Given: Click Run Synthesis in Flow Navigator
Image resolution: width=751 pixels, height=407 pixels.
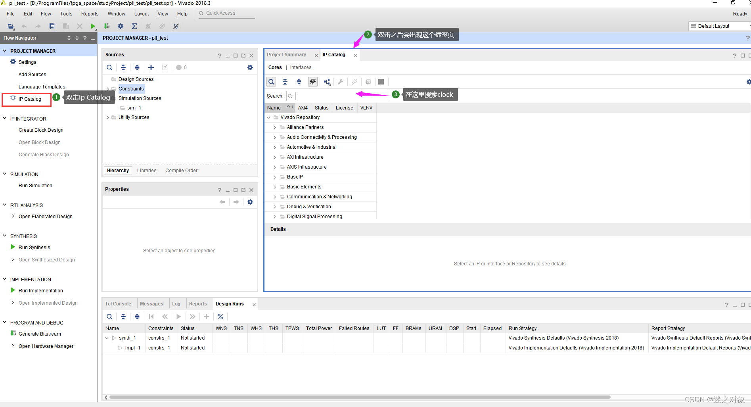Looking at the screenshot, I should tap(34, 248).
